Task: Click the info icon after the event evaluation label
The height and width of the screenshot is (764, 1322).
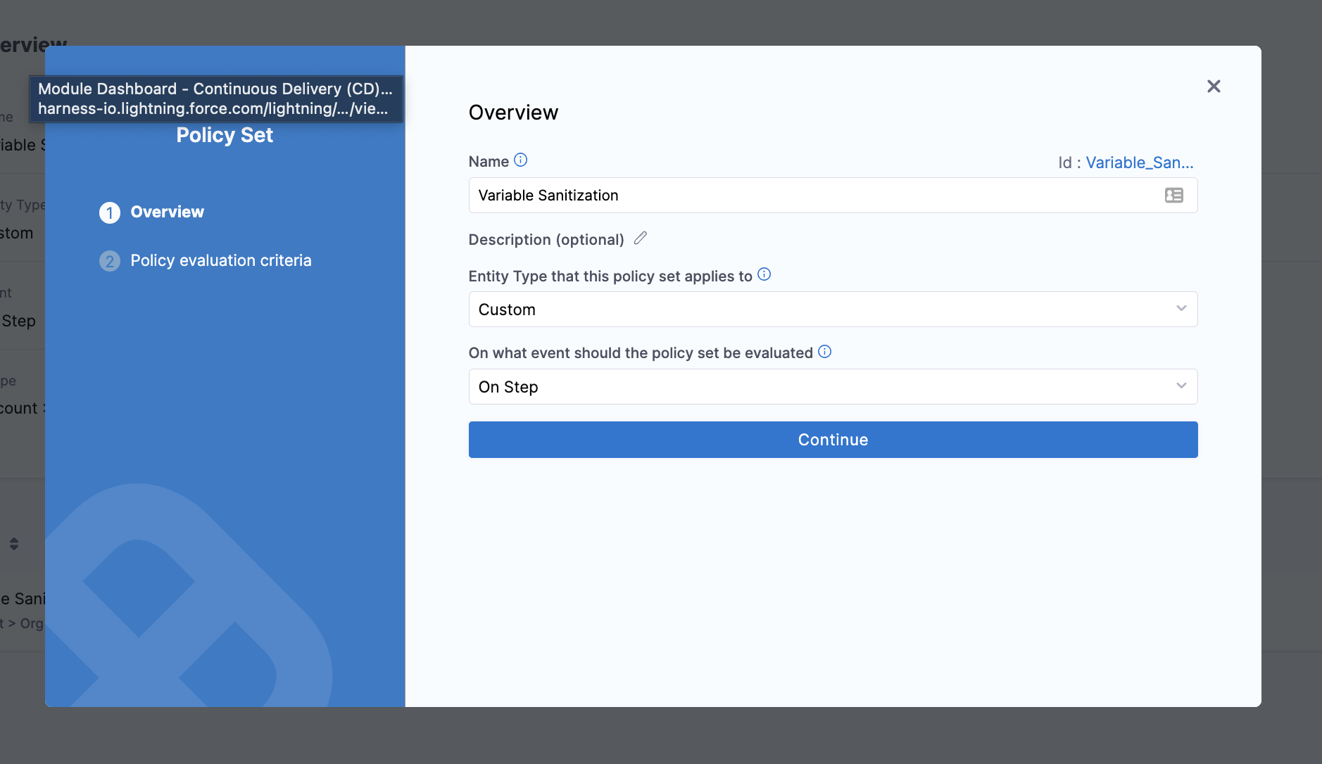Action: point(824,352)
